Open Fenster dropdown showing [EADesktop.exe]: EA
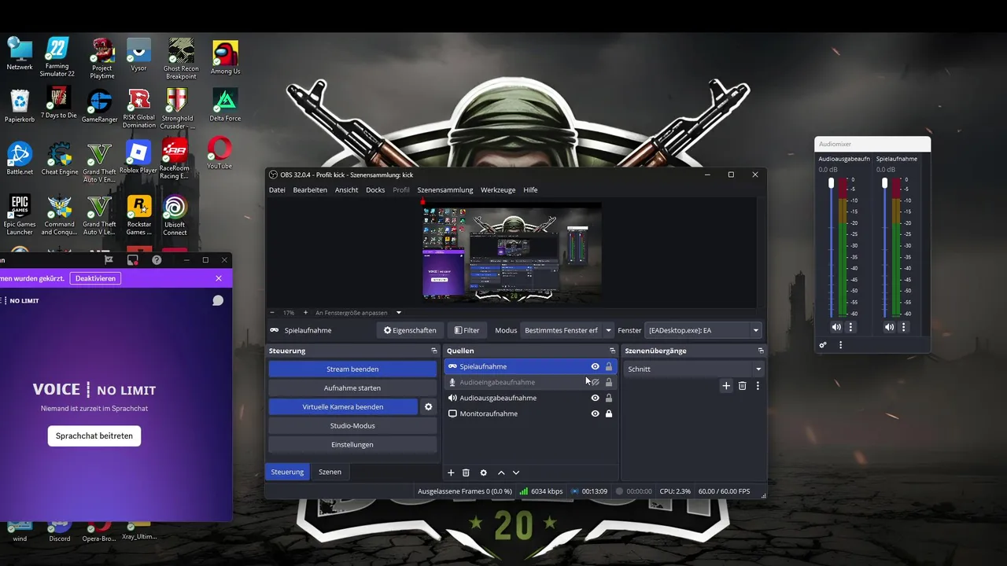The height and width of the screenshot is (566, 1007). (x=703, y=330)
